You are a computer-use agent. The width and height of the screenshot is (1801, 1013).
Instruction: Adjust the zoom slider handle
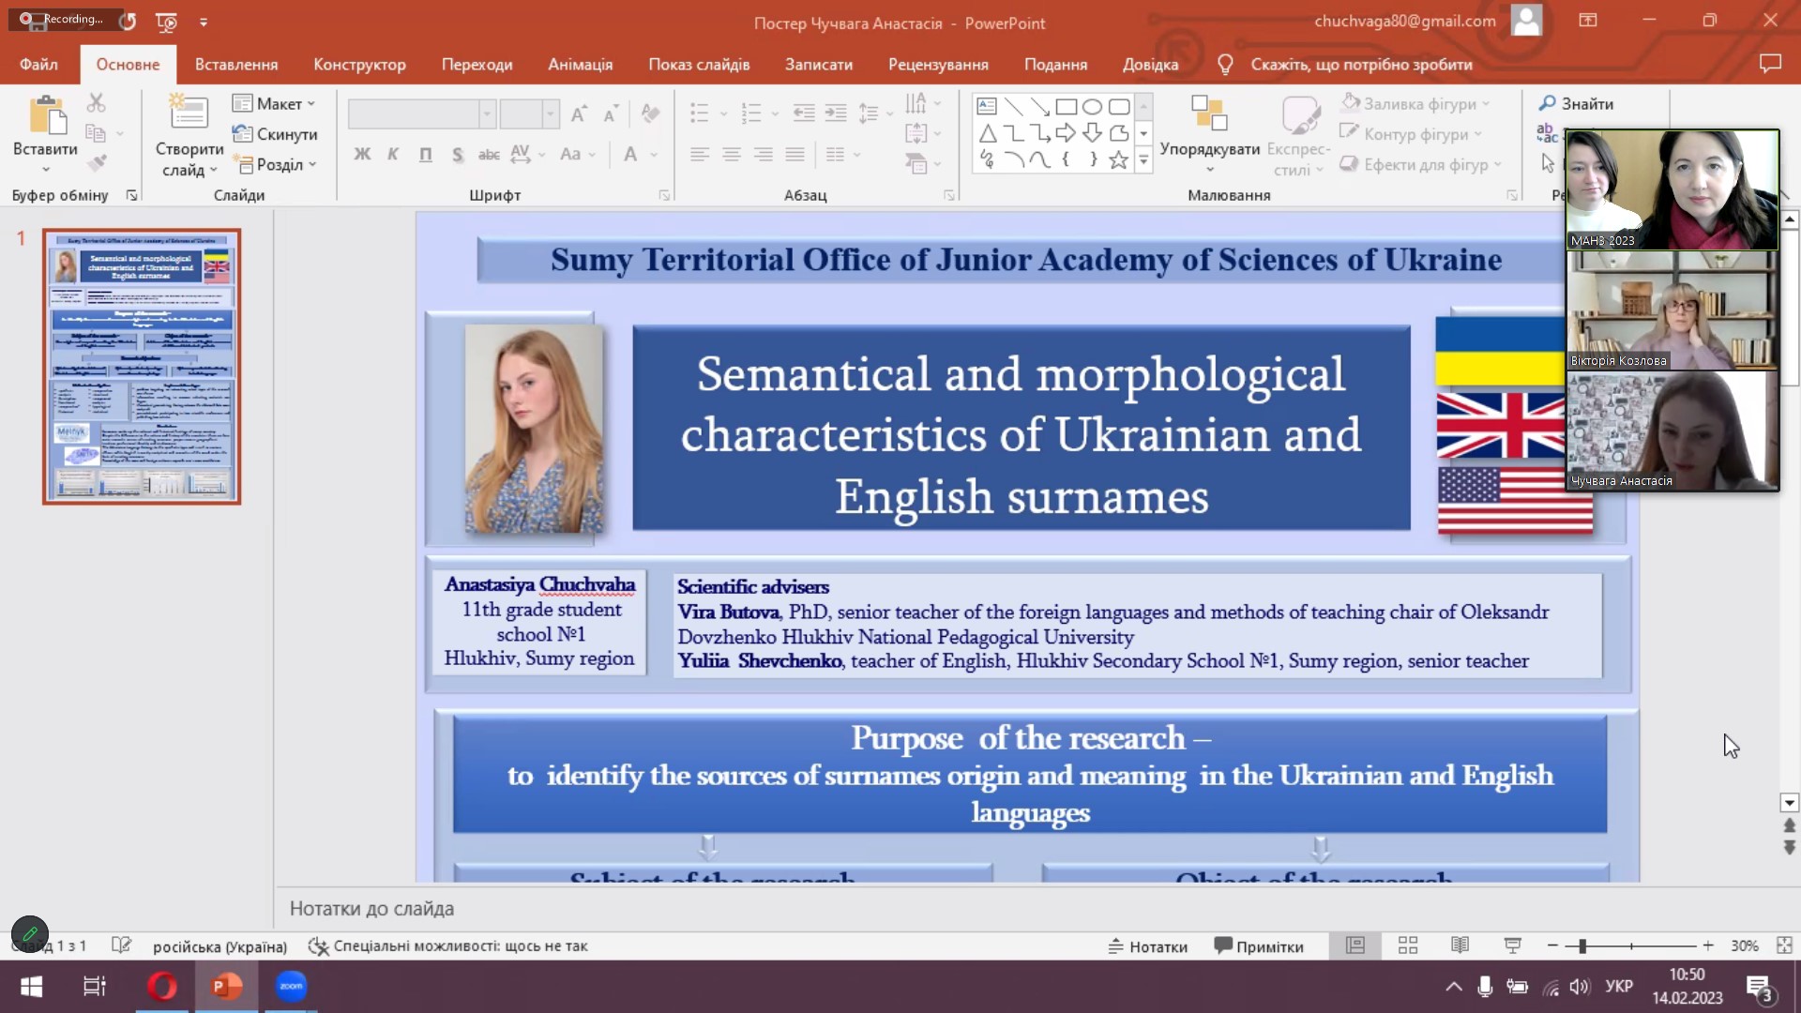1582,946
